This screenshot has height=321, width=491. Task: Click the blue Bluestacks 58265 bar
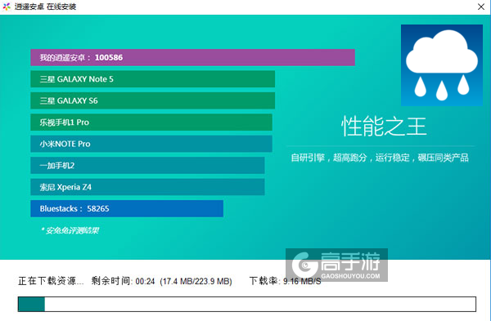pos(127,208)
